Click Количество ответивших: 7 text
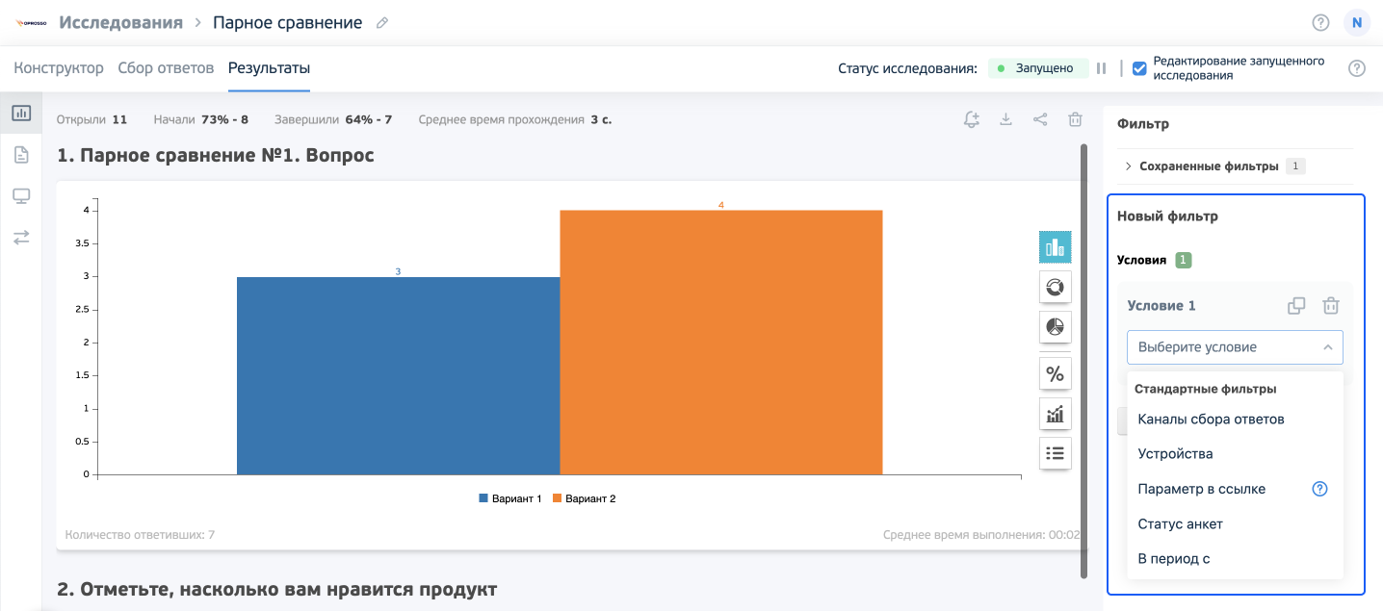This screenshot has height=611, width=1383. (140, 534)
